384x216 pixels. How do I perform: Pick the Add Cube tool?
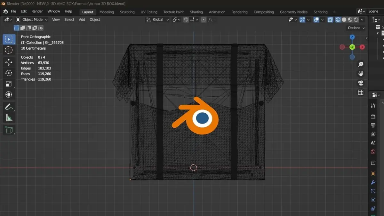9,130
